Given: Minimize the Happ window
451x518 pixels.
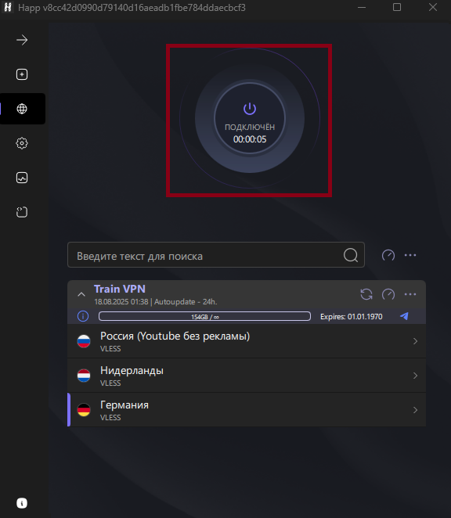Looking at the screenshot, I should pos(362,7).
